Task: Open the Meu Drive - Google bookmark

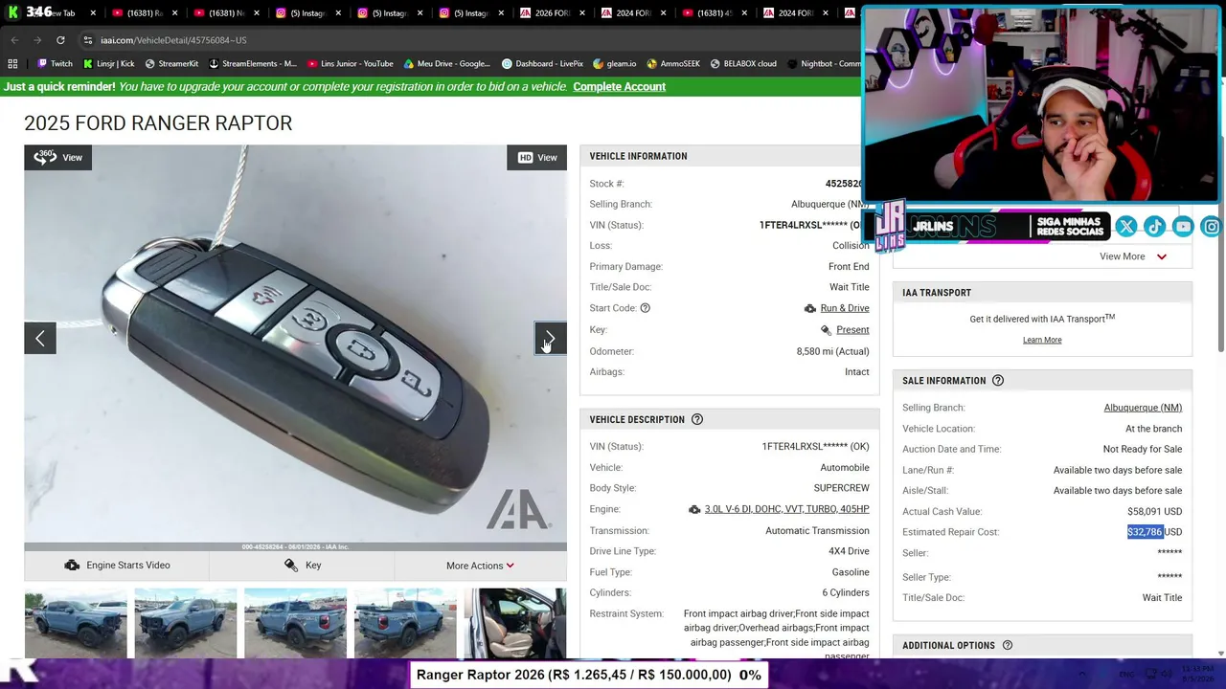Action: point(446,64)
